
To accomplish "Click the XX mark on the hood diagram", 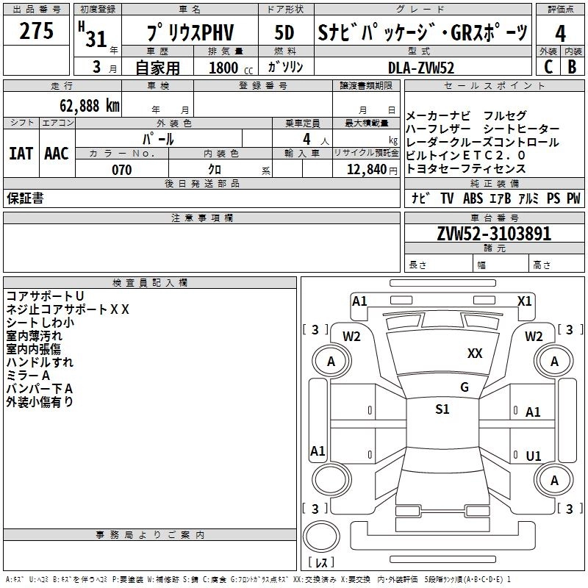I will [475, 354].
